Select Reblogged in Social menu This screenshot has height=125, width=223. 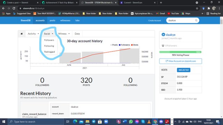49,52
